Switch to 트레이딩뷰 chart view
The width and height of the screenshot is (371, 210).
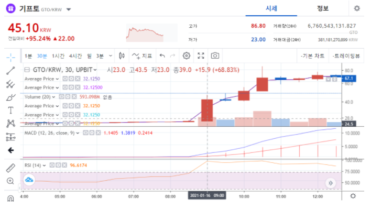tap(346, 56)
